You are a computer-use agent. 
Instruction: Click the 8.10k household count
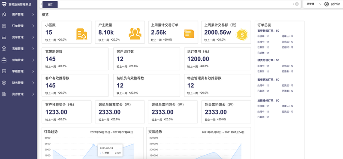[106, 33]
